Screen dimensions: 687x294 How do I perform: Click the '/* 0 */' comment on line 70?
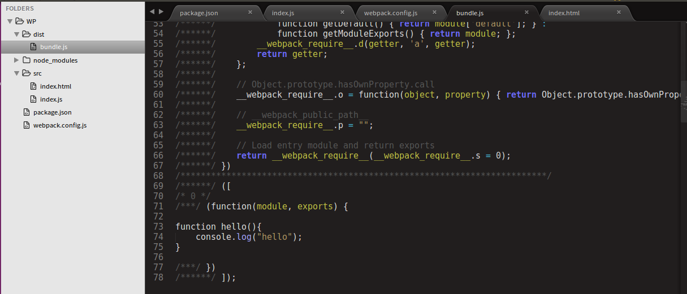[193, 196]
